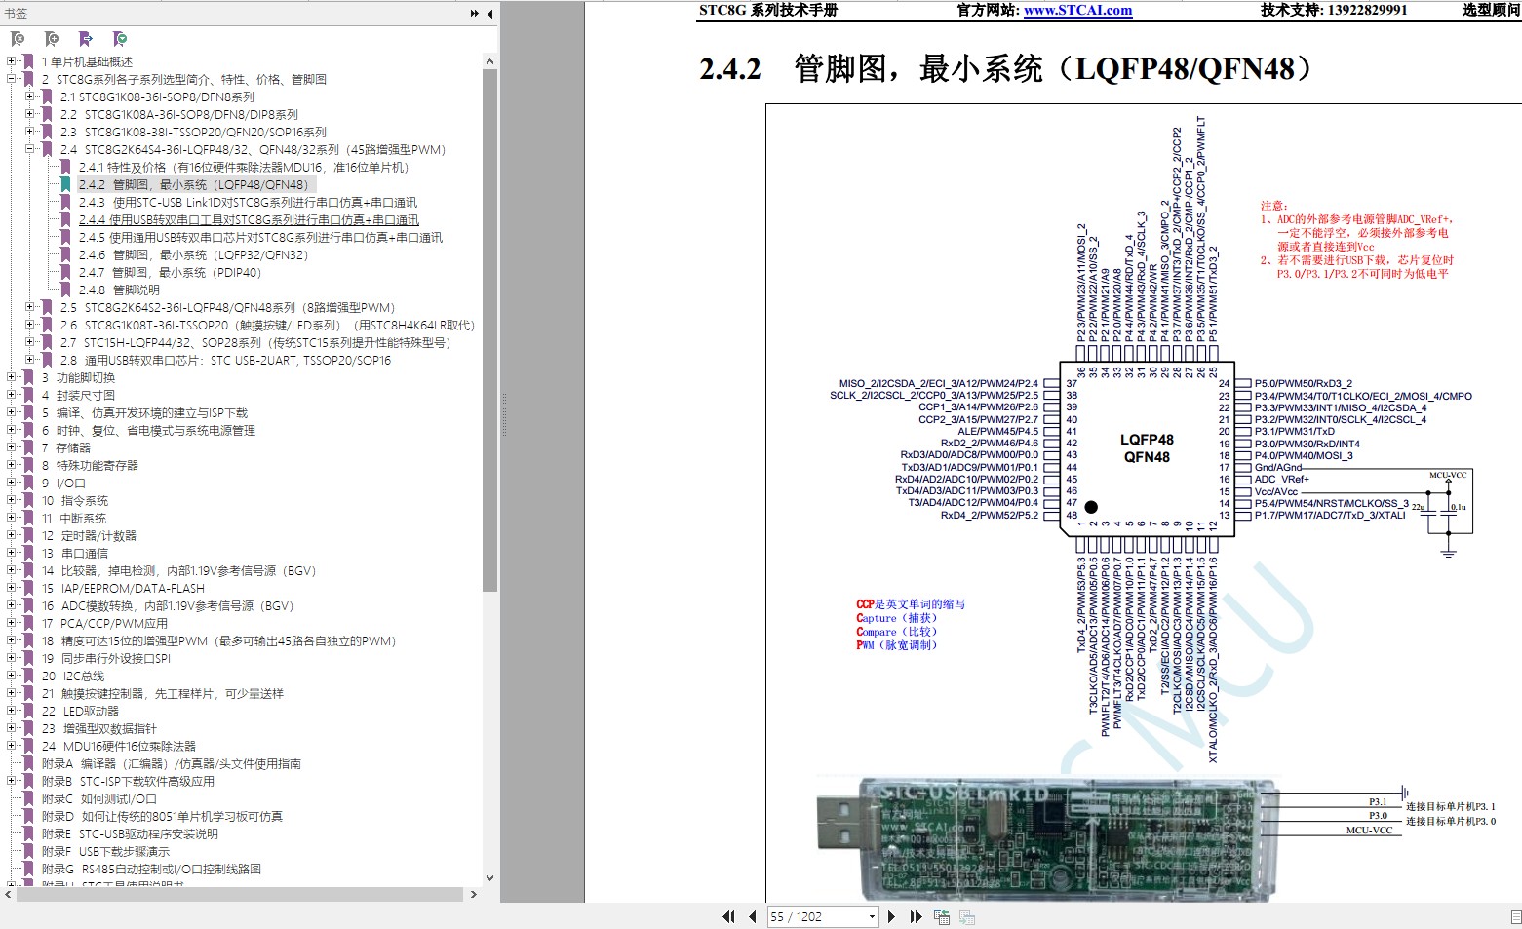
Task: Open bookmark 4 封装尺寸图
Action: tap(78, 395)
